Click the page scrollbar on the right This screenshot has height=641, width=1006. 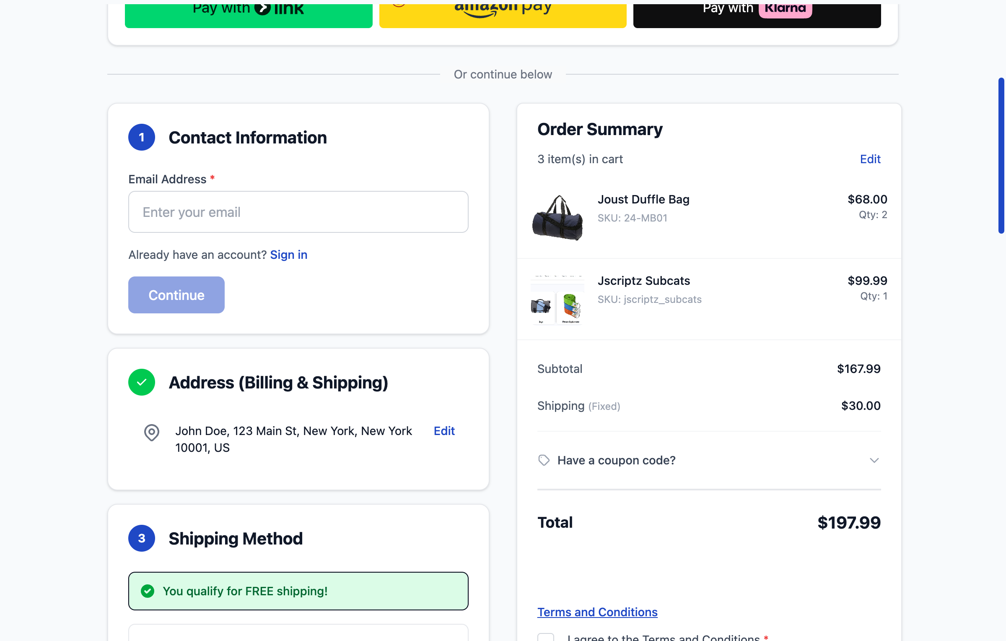[x=1001, y=155]
